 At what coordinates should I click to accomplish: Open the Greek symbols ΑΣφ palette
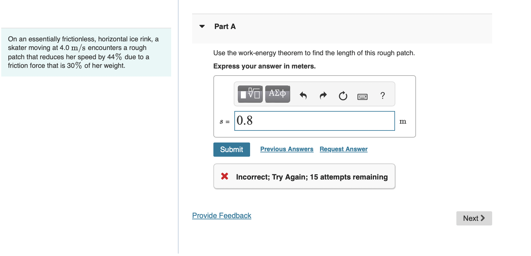[277, 94]
